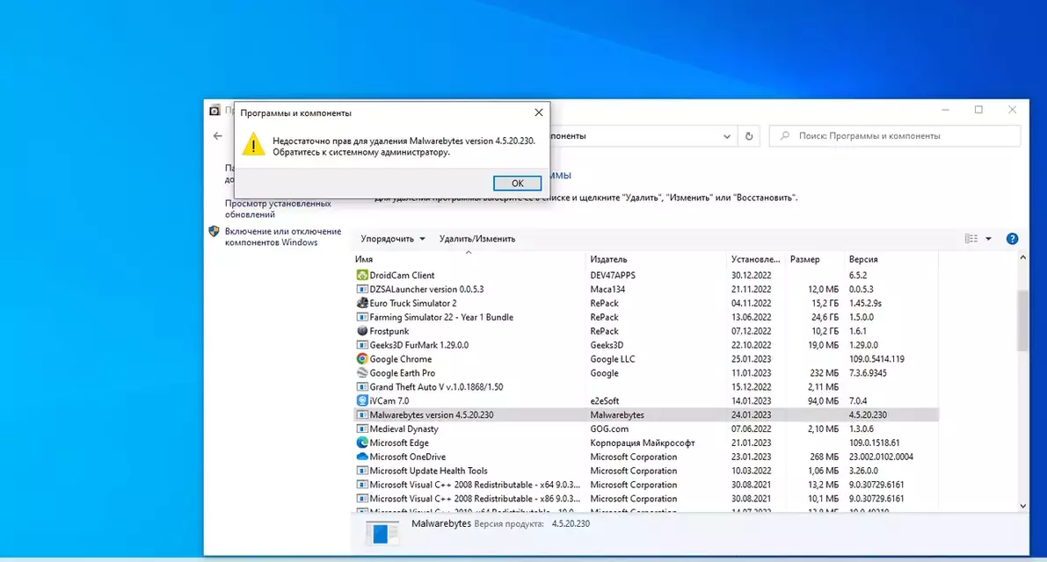Viewport: 1047px width, 562px height.
Task: Select the Microsoft Edge icon
Action: 362,443
